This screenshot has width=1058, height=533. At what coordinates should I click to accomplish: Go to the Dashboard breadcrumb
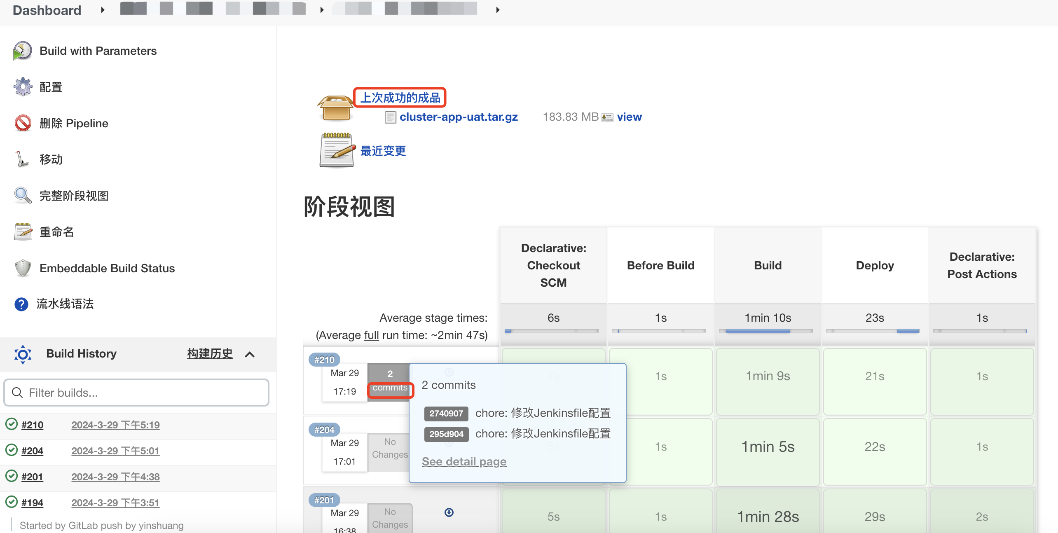[47, 10]
